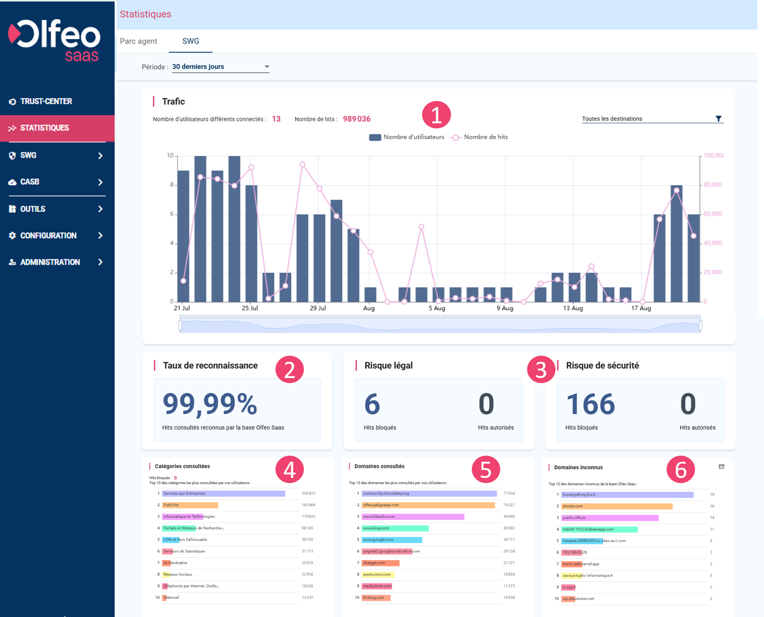Click the left handle of chart range slider

coord(180,325)
